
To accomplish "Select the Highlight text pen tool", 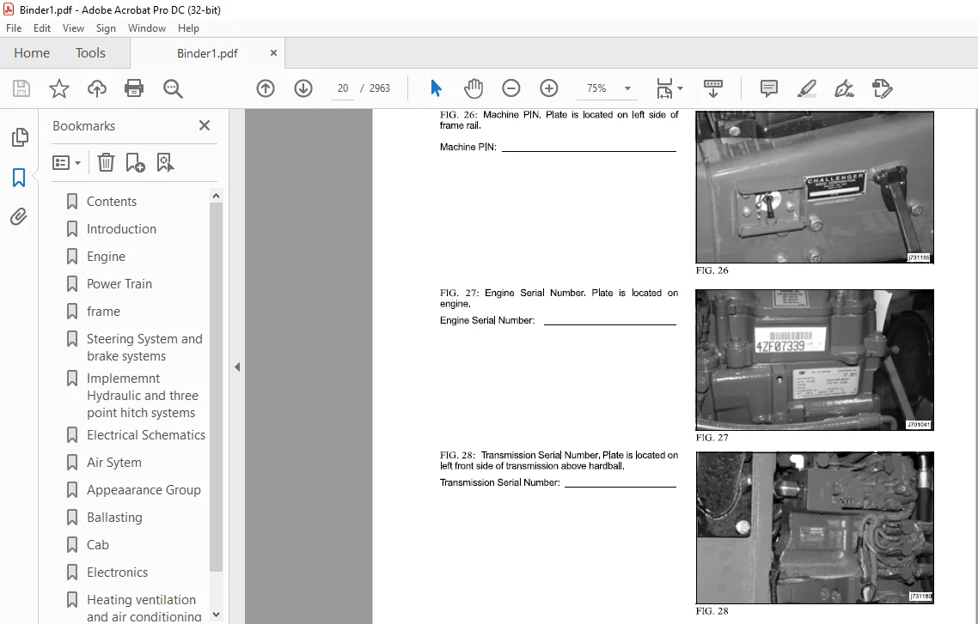I will [806, 88].
